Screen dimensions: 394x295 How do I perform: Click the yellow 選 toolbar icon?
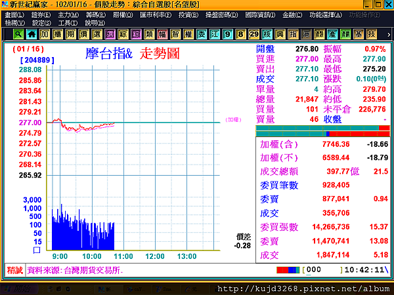pyautogui.click(x=97, y=34)
